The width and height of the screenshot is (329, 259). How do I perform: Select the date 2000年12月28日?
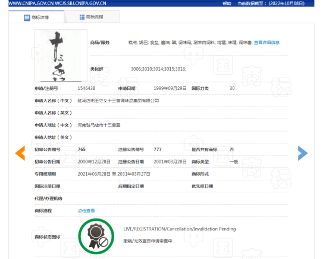coord(94,162)
